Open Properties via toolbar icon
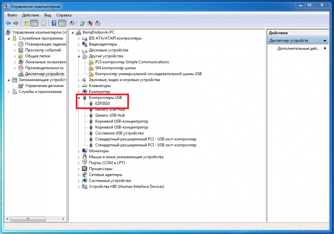Viewport: 334px width, 234px height. point(44,23)
